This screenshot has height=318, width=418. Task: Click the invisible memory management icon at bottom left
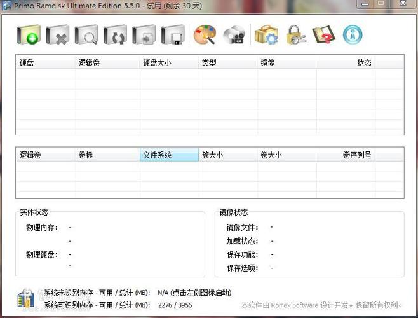(x=26, y=298)
